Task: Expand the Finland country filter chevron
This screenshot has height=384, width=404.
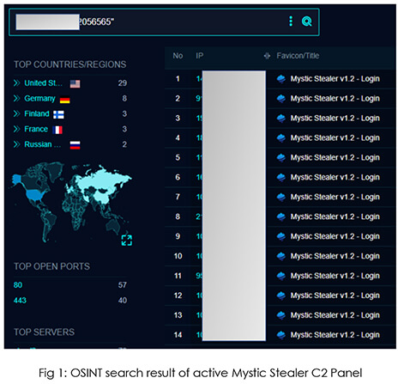Action: (x=16, y=113)
